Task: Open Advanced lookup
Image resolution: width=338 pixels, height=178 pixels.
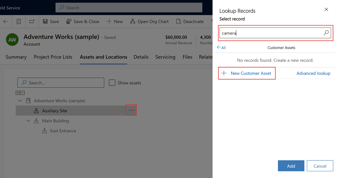Action: 313,73
